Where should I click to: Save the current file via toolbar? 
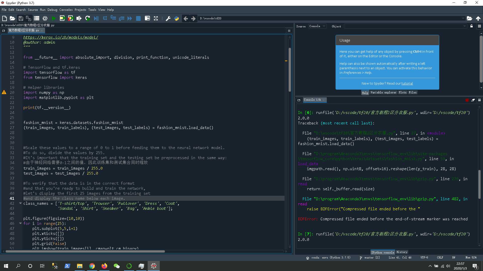tap(21, 18)
